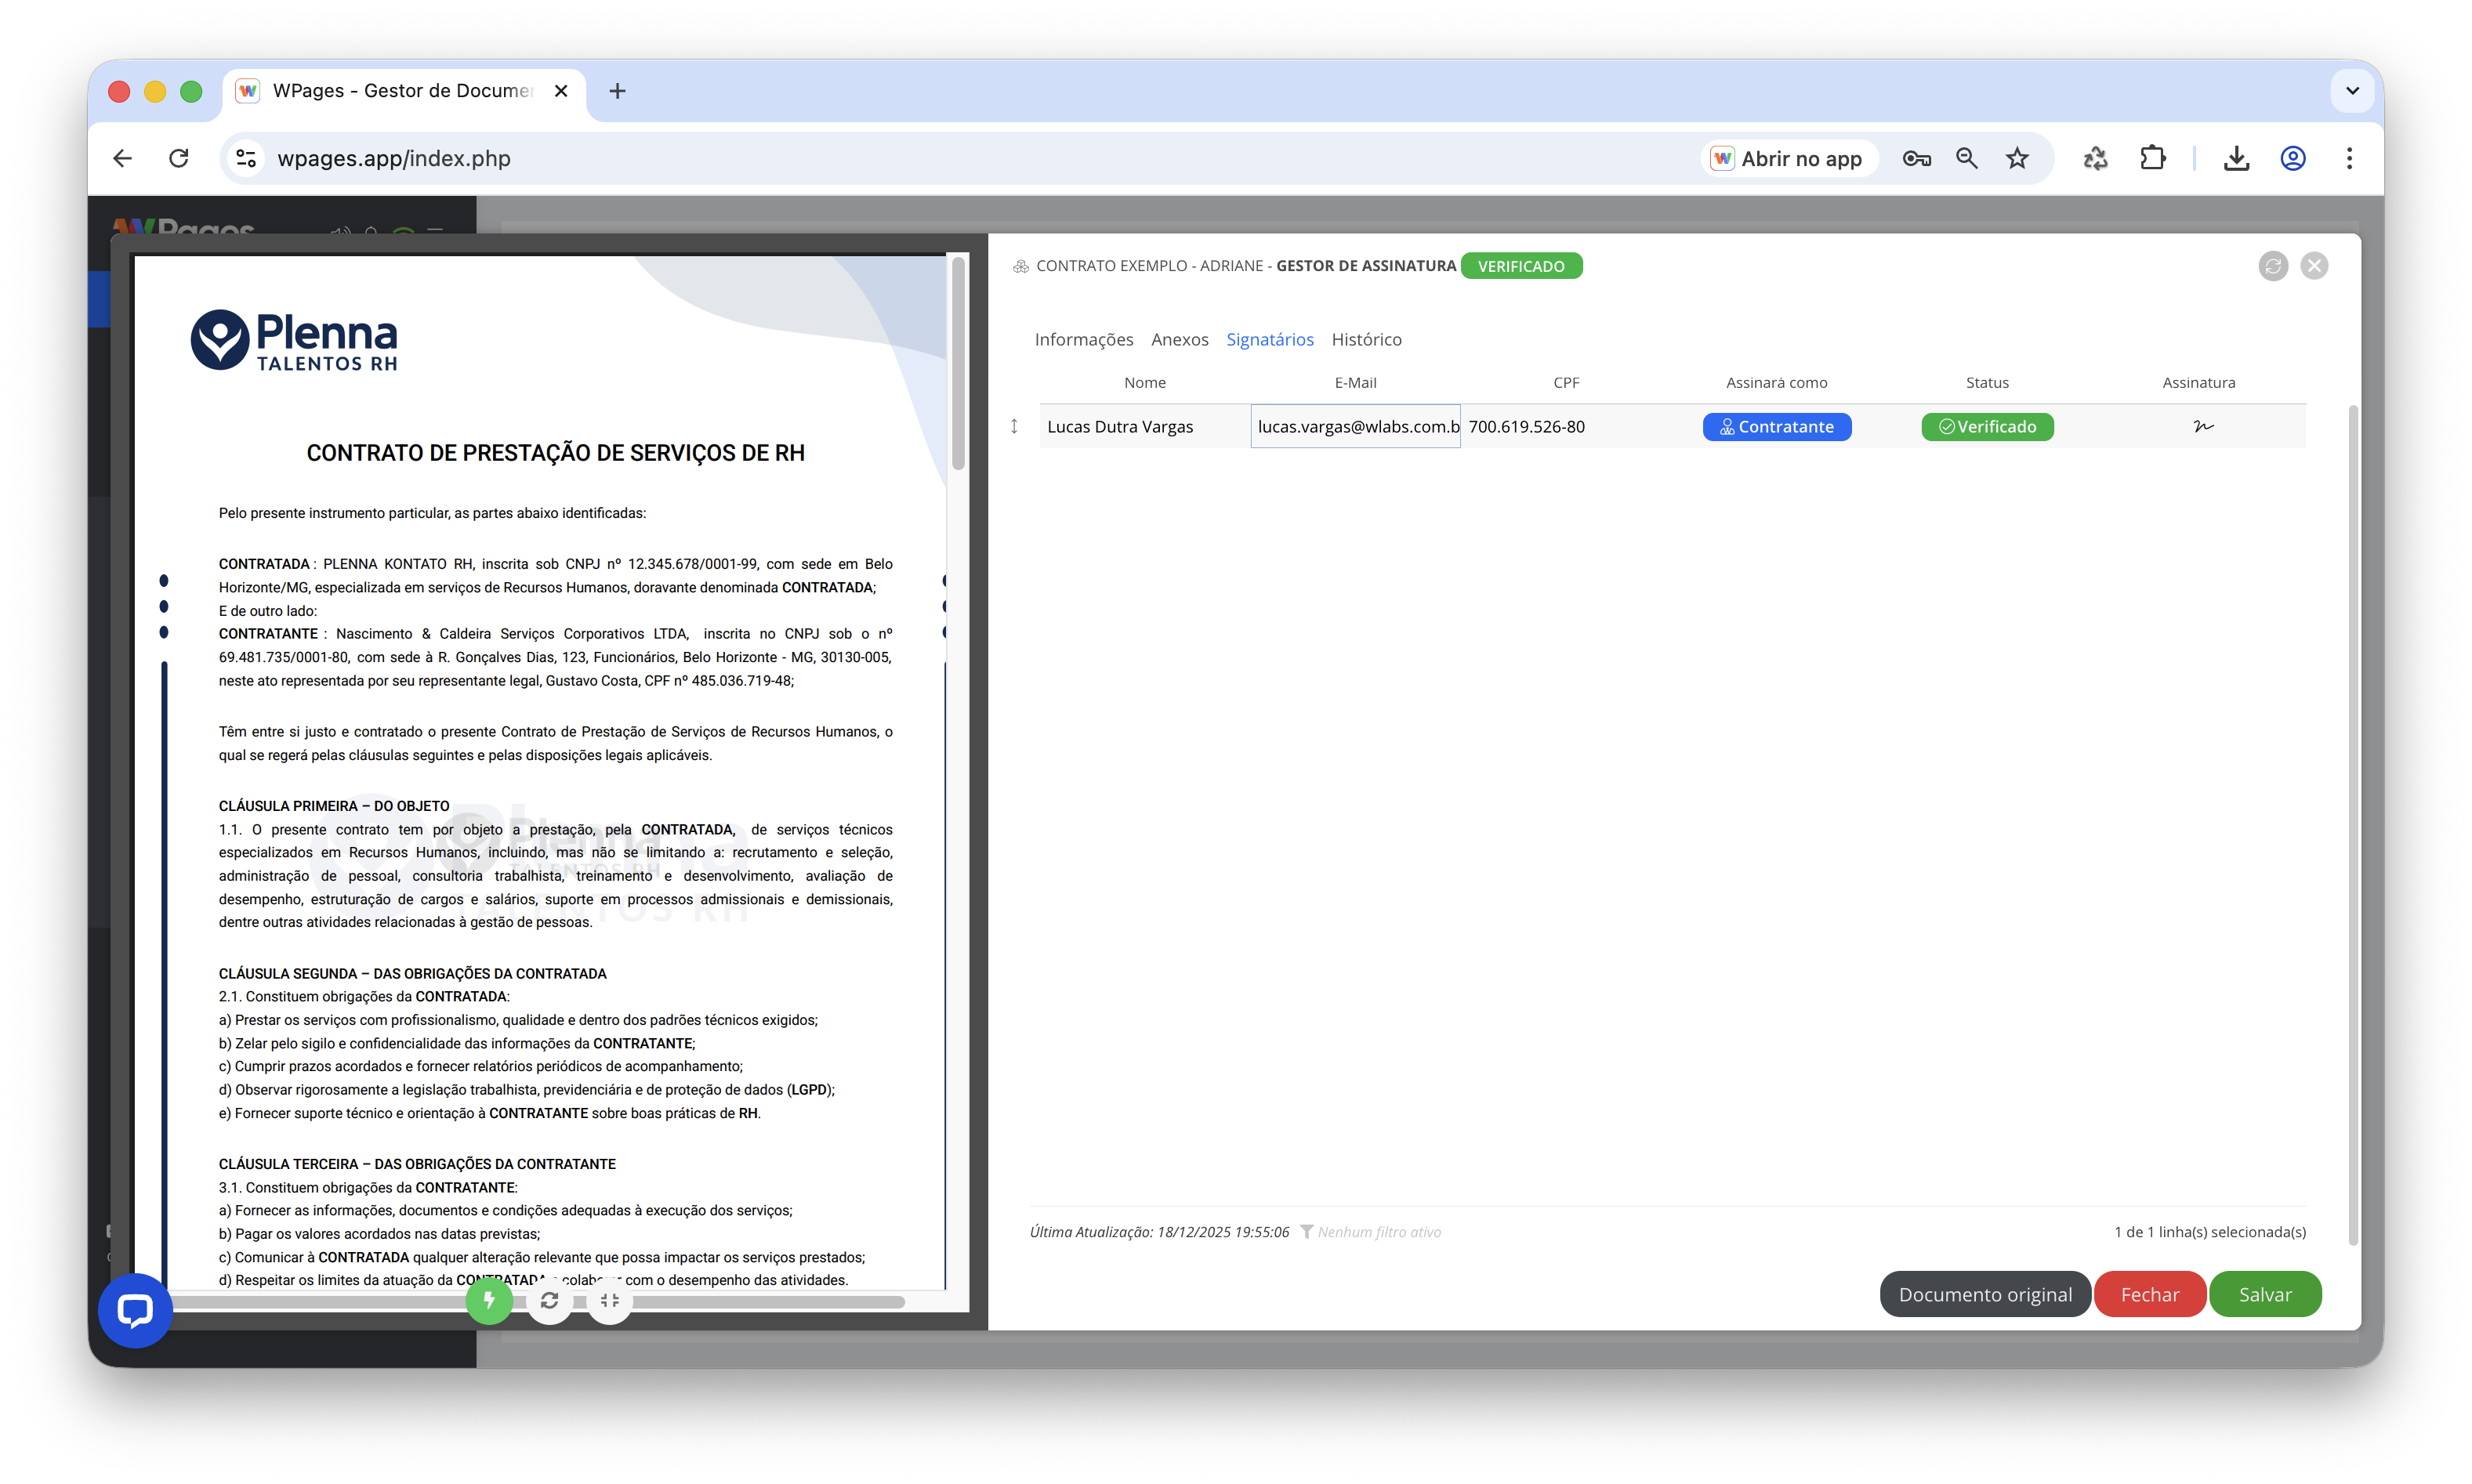
Task: Bookmark page with the star icon
Action: (x=2017, y=158)
